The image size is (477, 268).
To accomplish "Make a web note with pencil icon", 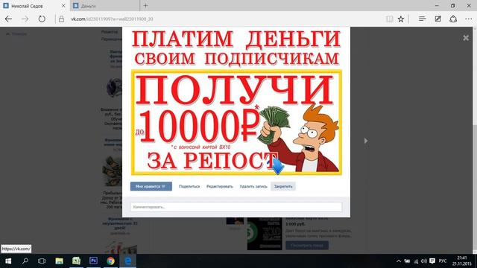I will [437, 19].
